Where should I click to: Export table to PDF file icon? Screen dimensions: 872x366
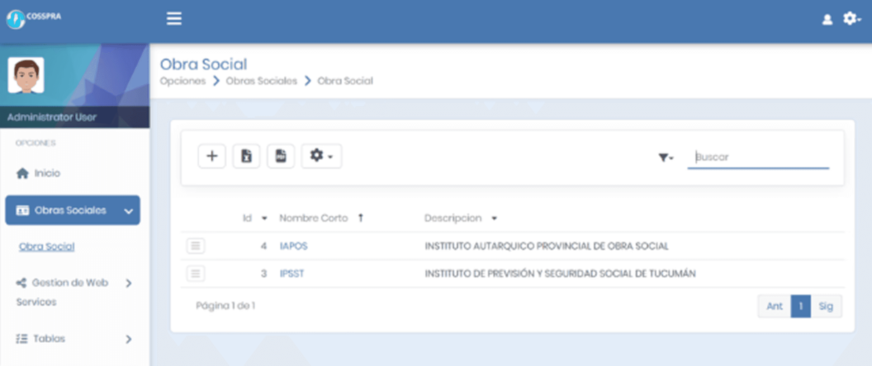pyautogui.click(x=280, y=156)
